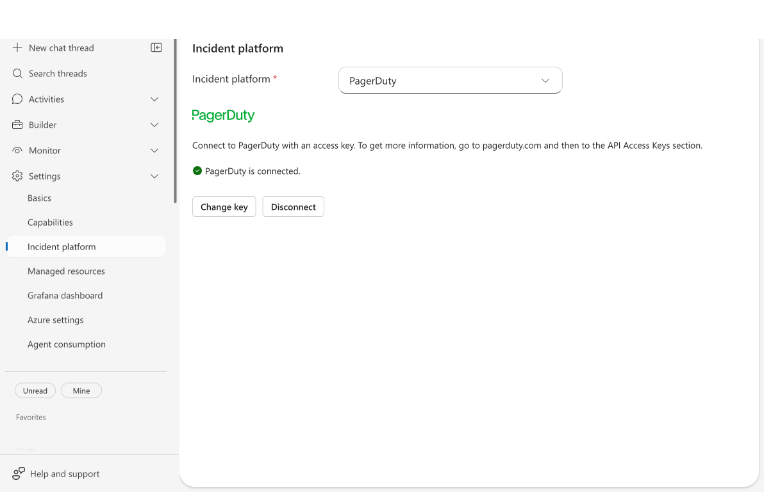Open Capabilities settings page

50,223
